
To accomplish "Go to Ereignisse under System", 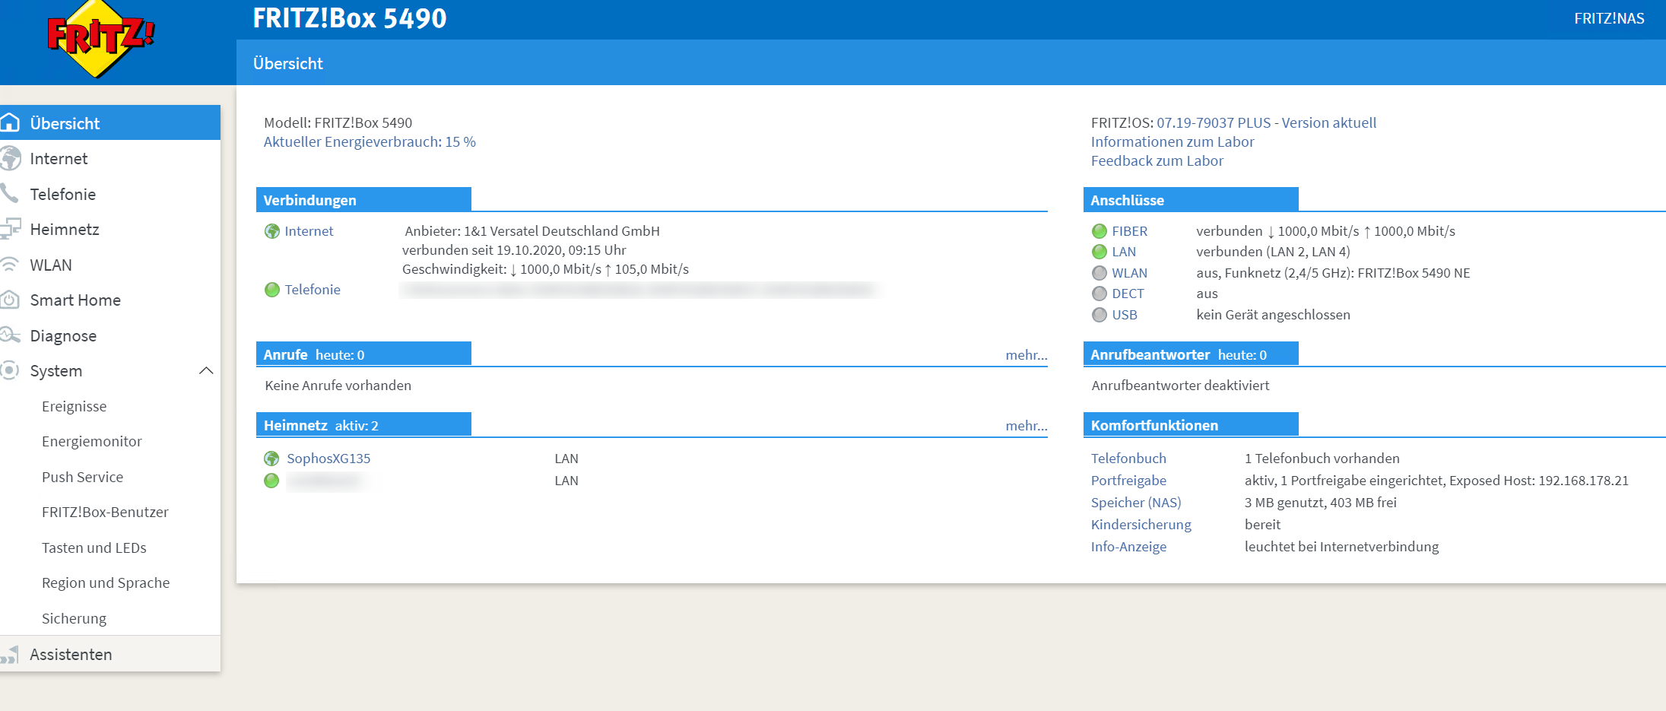I will point(75,406).
